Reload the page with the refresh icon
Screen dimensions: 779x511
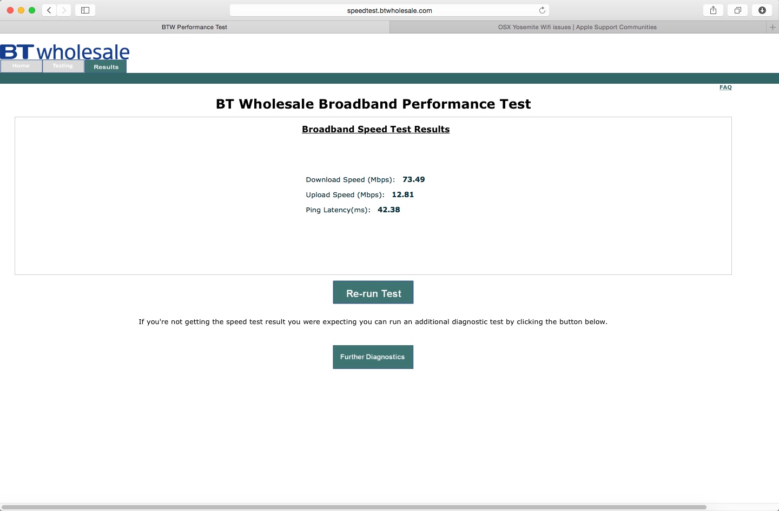click(542, 10)
